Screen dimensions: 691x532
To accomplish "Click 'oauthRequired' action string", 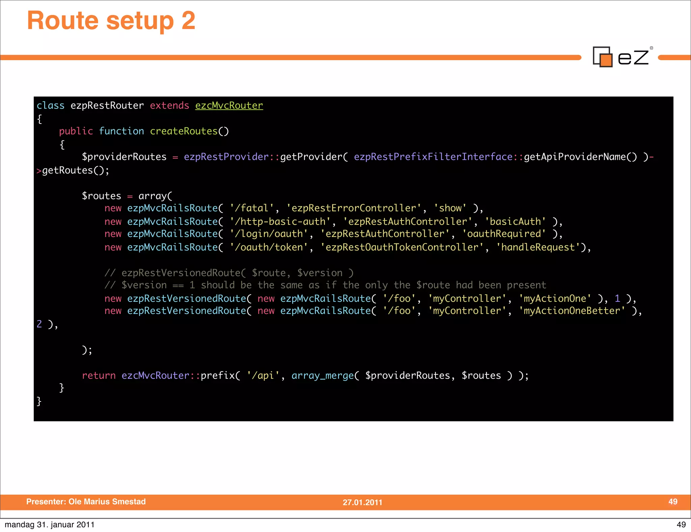I will (504, 234).
